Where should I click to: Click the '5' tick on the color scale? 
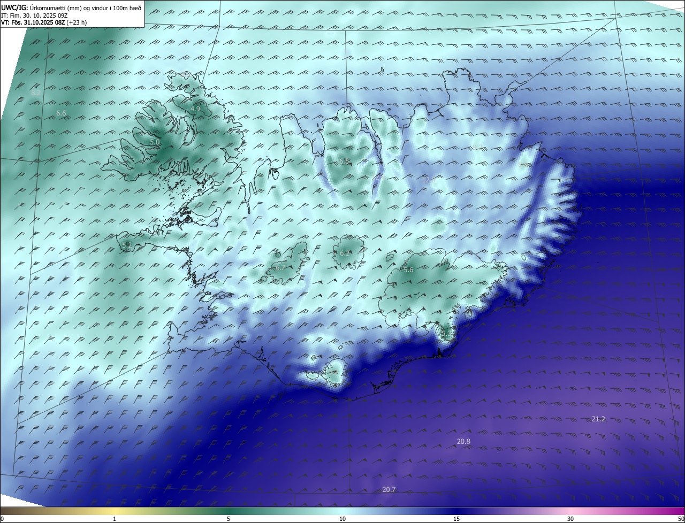point(229,519)
